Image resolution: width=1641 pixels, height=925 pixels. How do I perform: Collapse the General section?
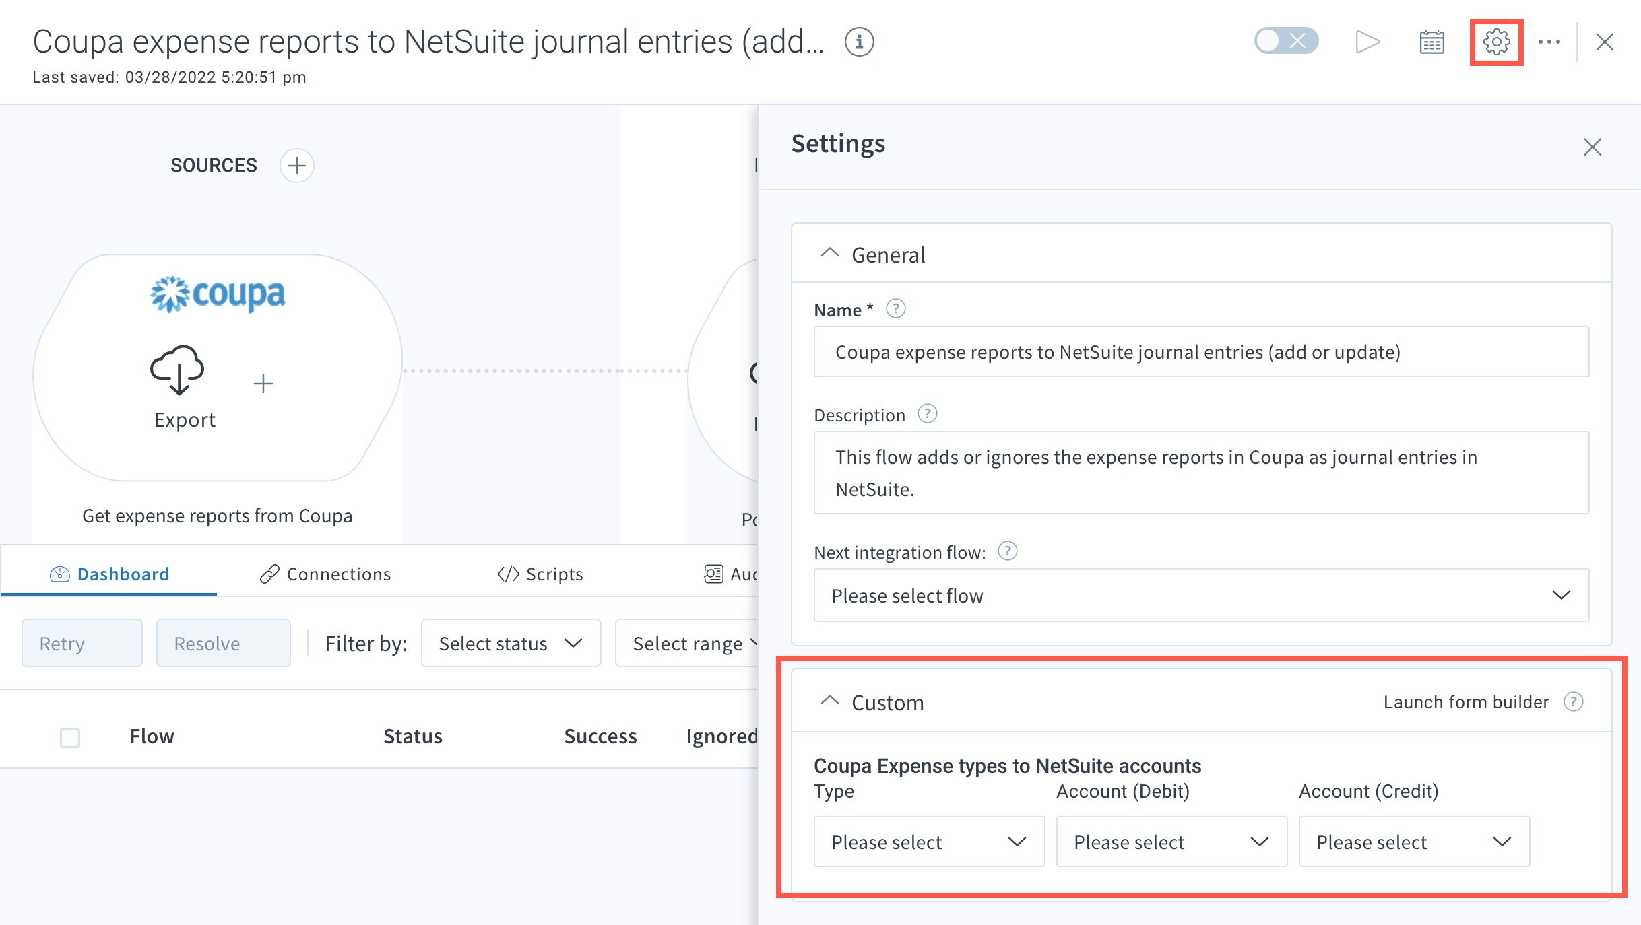(829, 254)
